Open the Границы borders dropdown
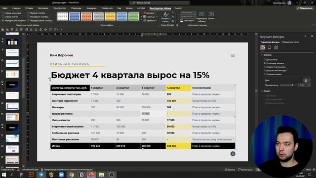316x178 pixels. point(150,17)
